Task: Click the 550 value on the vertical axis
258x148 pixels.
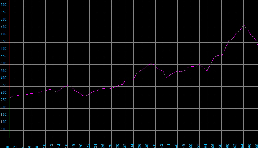Action: pyautogui.click(x=4, y=56)
